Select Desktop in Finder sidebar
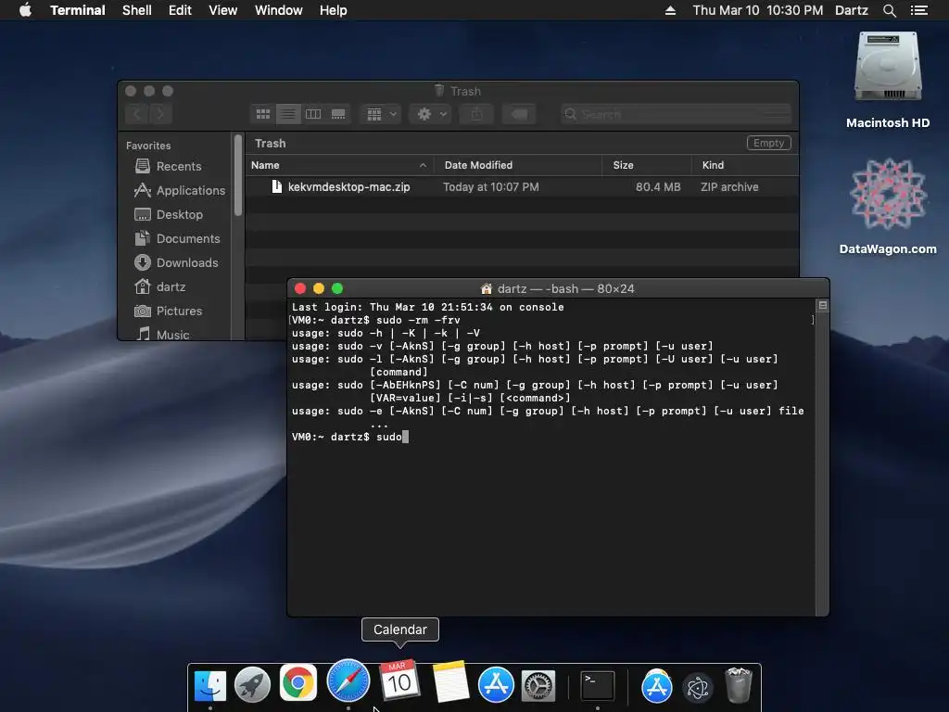Screen dimensions: 949x712 pos(175,214)
